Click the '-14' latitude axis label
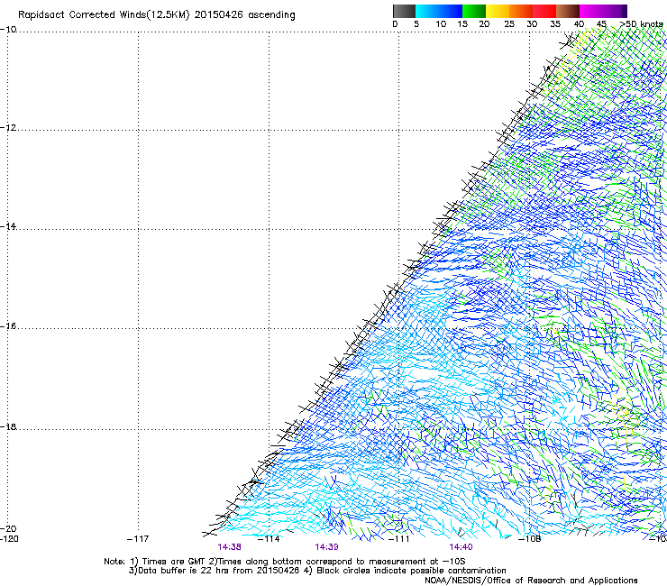 coord(8,226)
